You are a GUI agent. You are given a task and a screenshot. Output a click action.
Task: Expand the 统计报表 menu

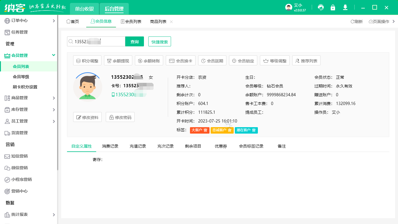coord(29,215)
